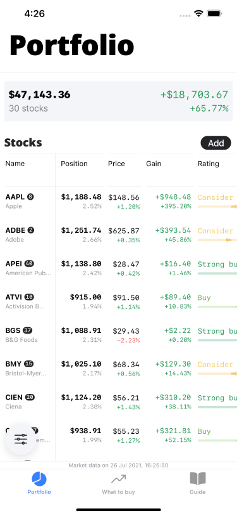Open the filter settings floating button
The height and width of the screenshot is (515, 237).
point(21,439)
